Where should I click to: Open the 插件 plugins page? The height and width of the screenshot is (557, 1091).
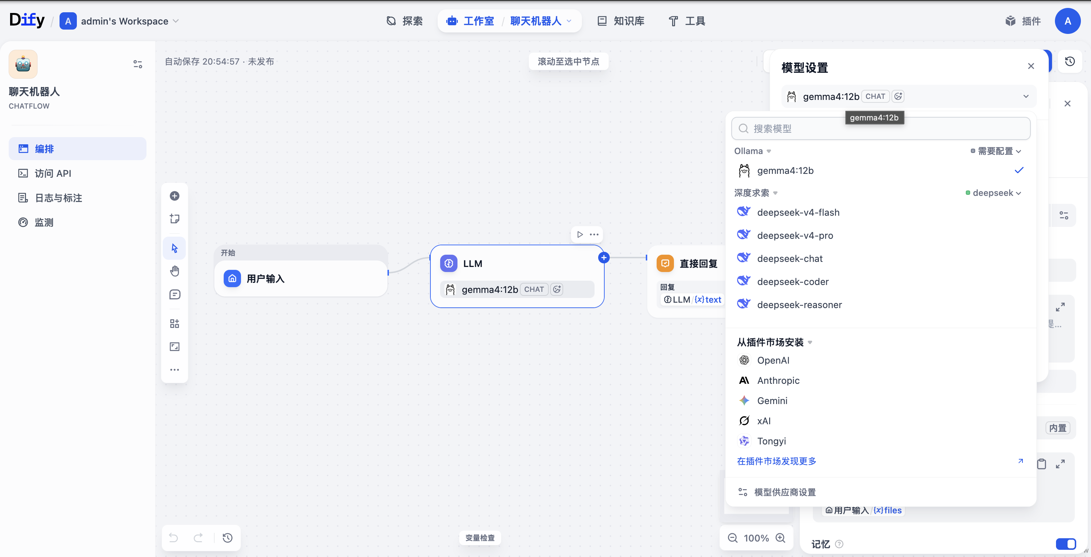pyautogui.click(x=1023, y=21)
